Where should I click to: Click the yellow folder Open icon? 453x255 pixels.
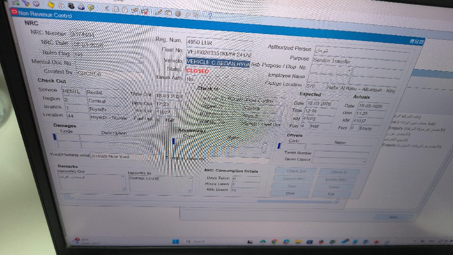tap(51, 5)
